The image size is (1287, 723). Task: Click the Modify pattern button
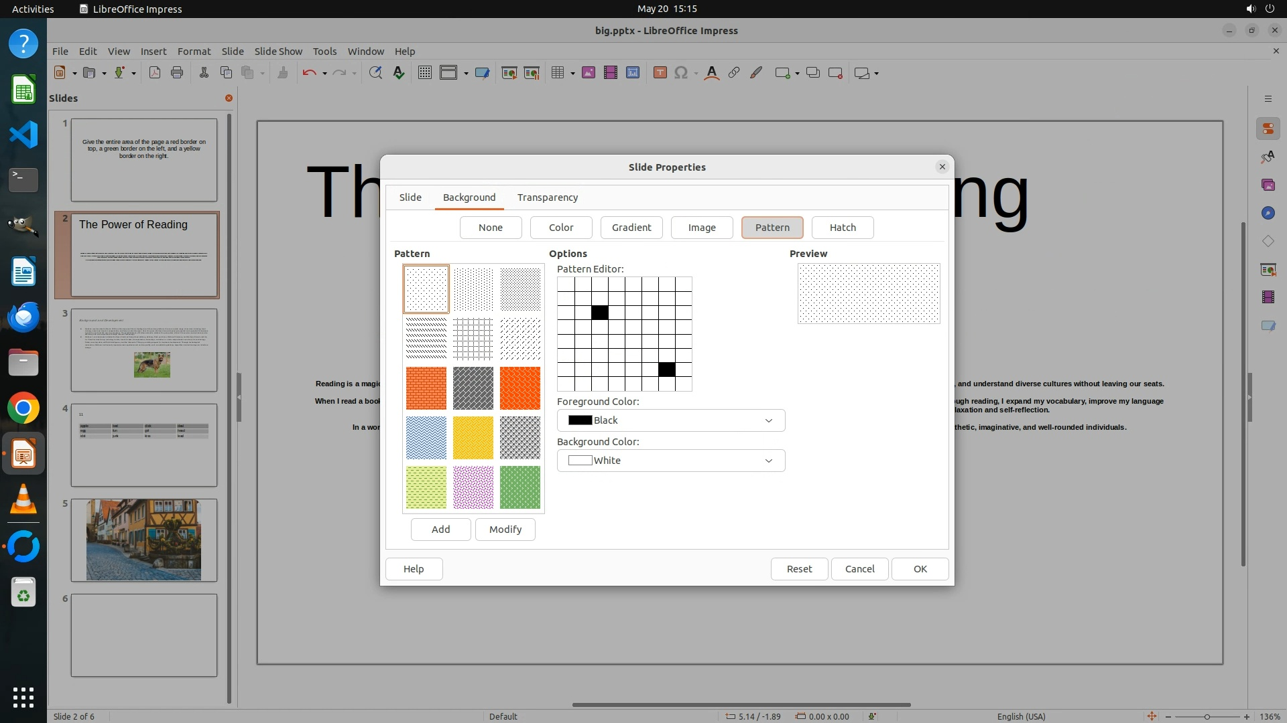pyautogui.click(x=505, y=530)
